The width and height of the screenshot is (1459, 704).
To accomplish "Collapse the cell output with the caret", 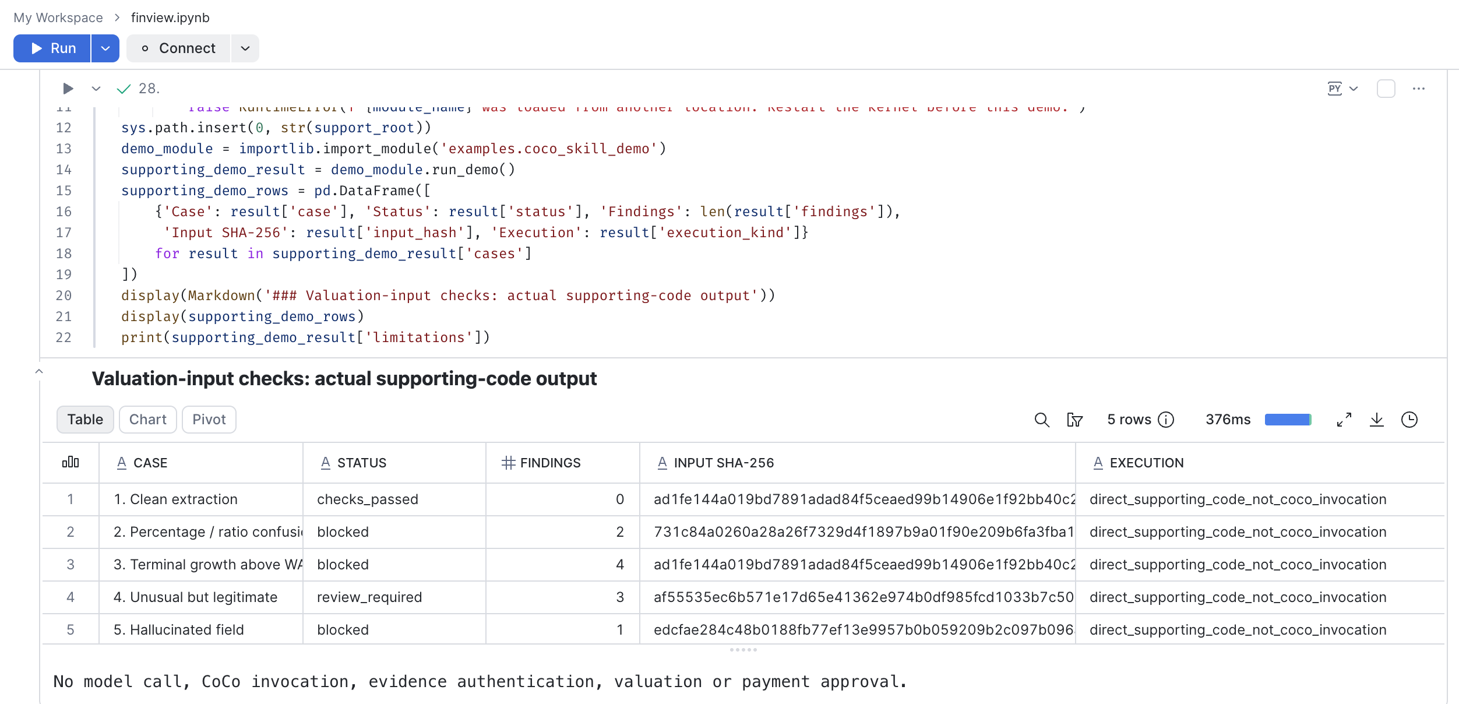I will [x=39, y=371].
